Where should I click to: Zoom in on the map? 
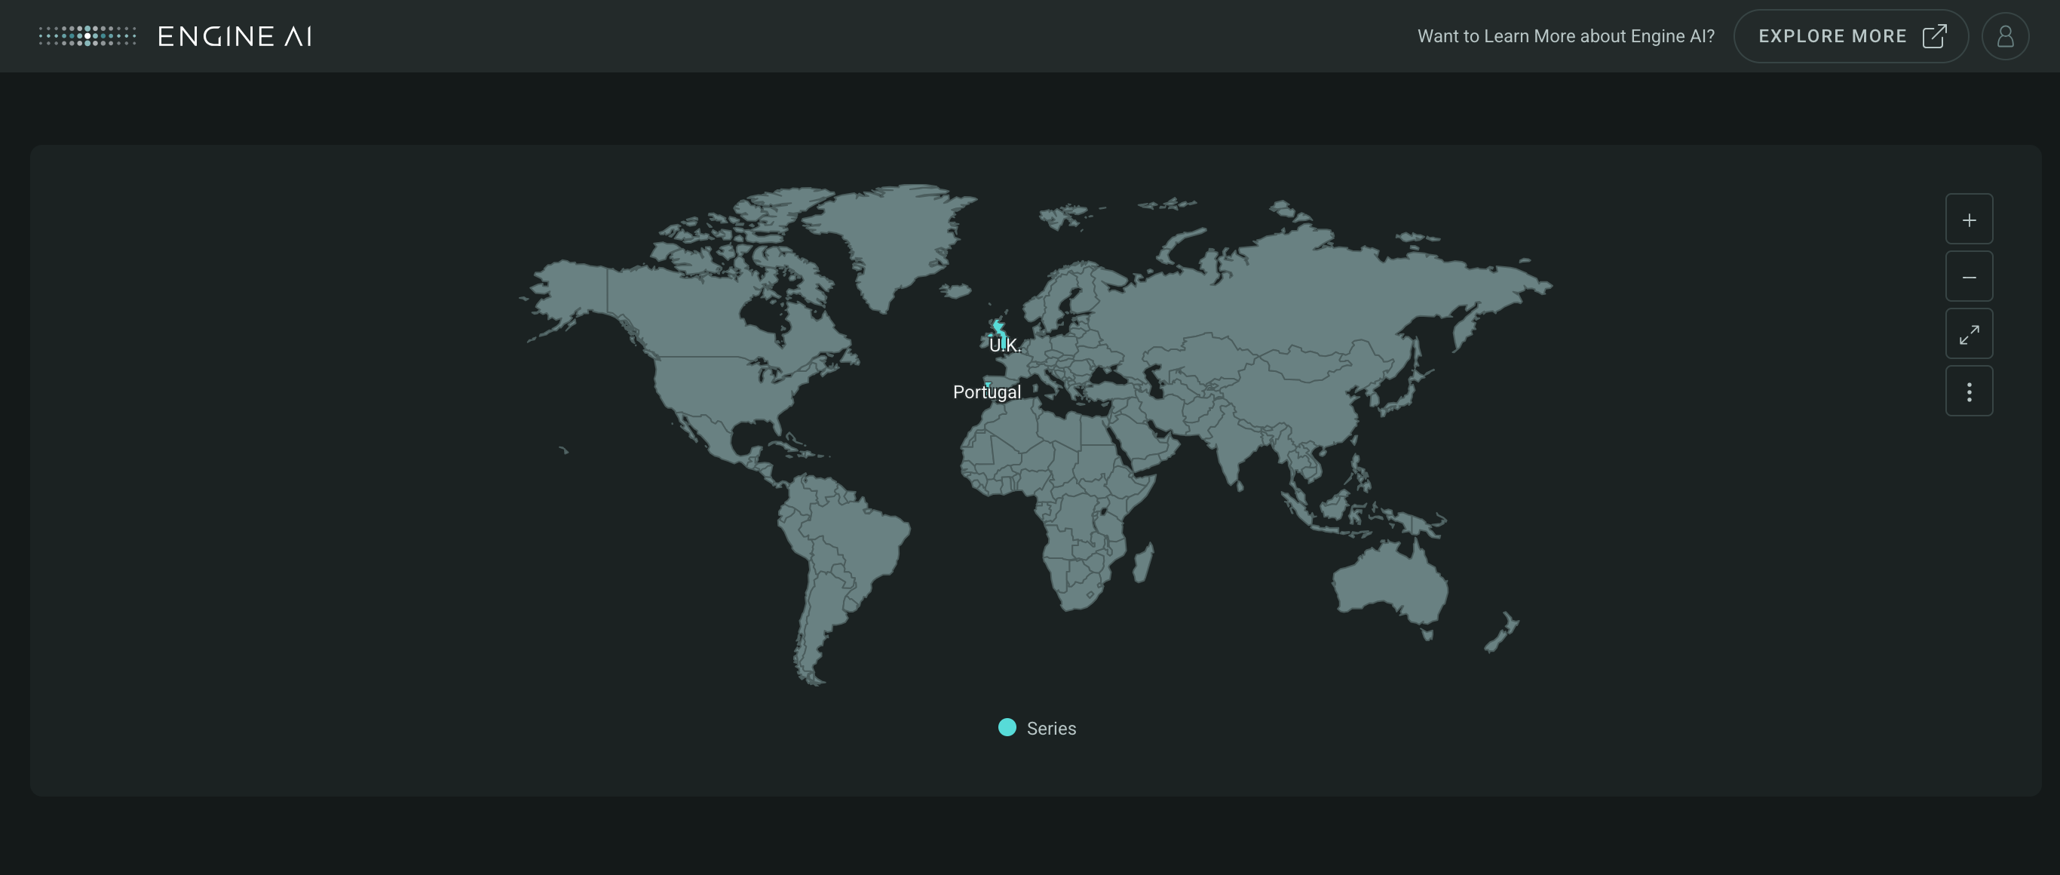1969,220
